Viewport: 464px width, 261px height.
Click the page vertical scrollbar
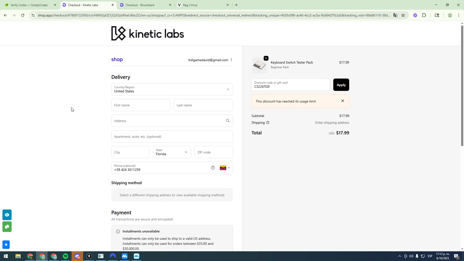[x=462, y=86]
